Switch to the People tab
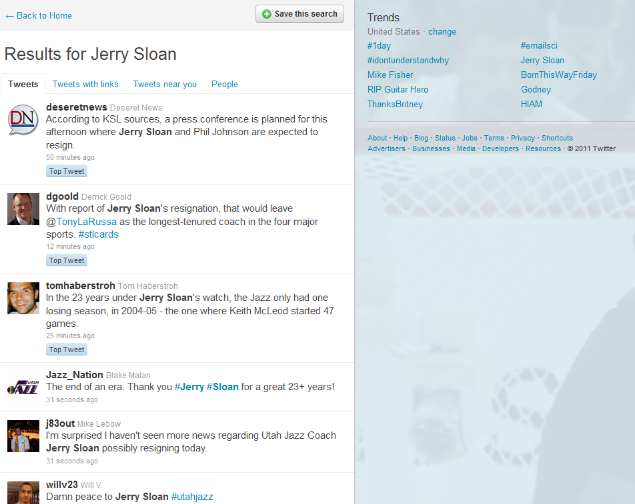The image size is (635, 504). [224, 84]
